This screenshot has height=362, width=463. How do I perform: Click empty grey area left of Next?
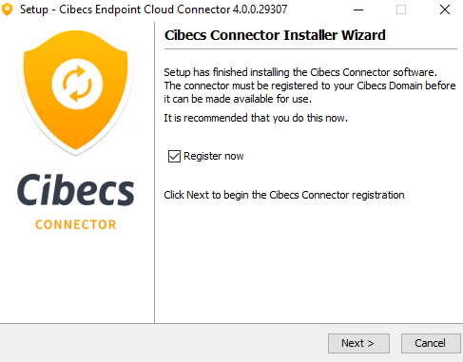point(164,343)
